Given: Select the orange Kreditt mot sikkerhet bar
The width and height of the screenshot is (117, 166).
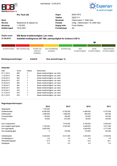Looking at the screenshot, I should click(37, 45).
